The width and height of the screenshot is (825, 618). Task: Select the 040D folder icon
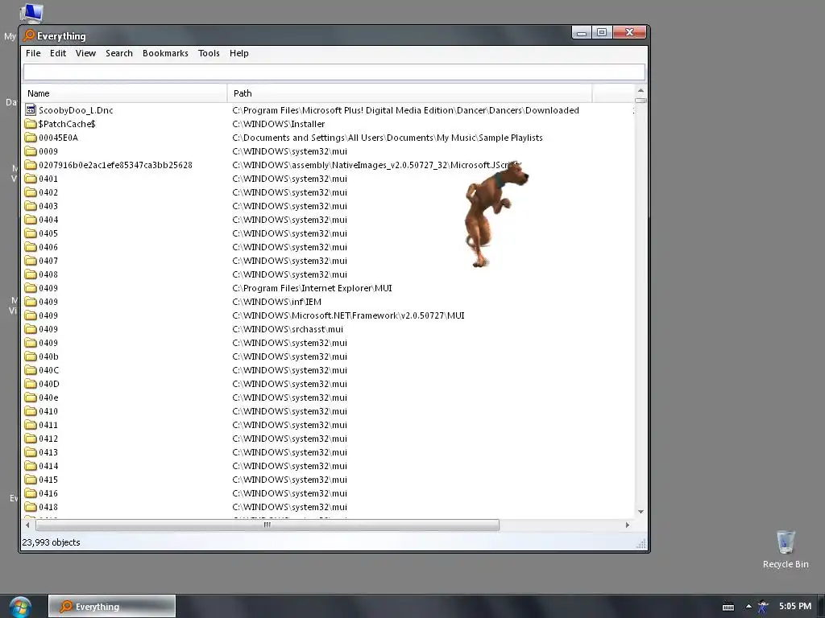pos(31,384)
